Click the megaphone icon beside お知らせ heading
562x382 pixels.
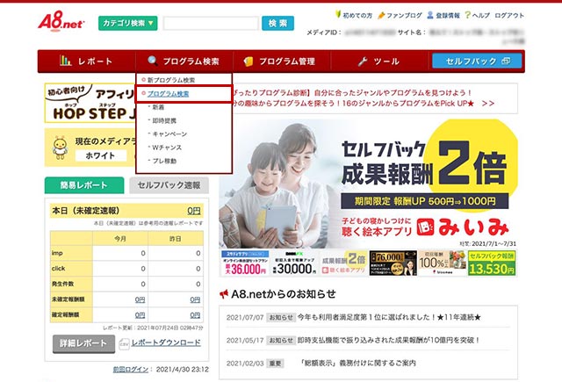[224, 294]
